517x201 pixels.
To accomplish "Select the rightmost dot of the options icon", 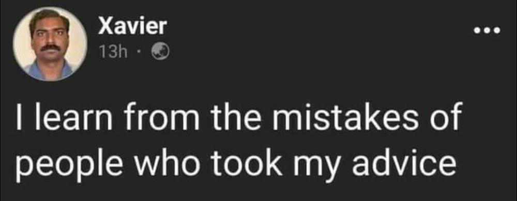I will coord(497,32).
